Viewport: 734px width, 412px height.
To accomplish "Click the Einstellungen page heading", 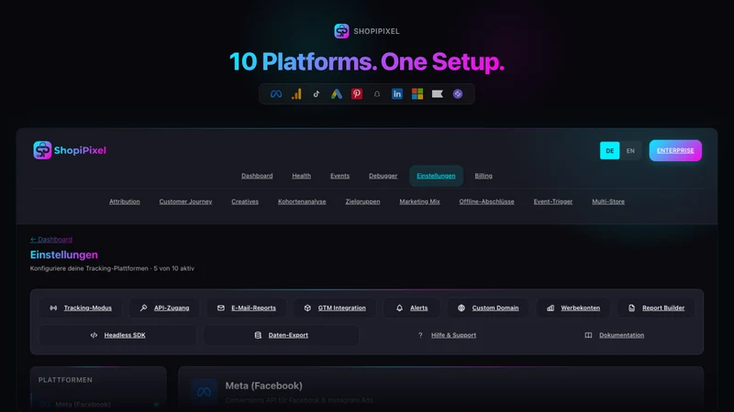I will click(64, 255).
